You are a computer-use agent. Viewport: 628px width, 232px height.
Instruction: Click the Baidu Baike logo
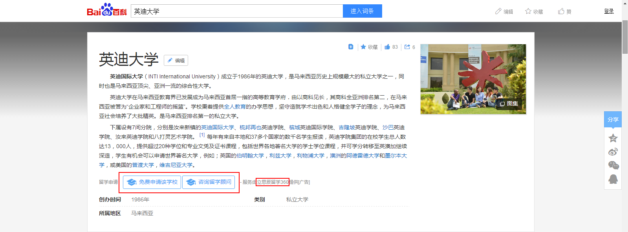[106, 10]
